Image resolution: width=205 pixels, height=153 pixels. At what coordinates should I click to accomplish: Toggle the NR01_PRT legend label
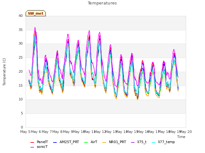118,142
